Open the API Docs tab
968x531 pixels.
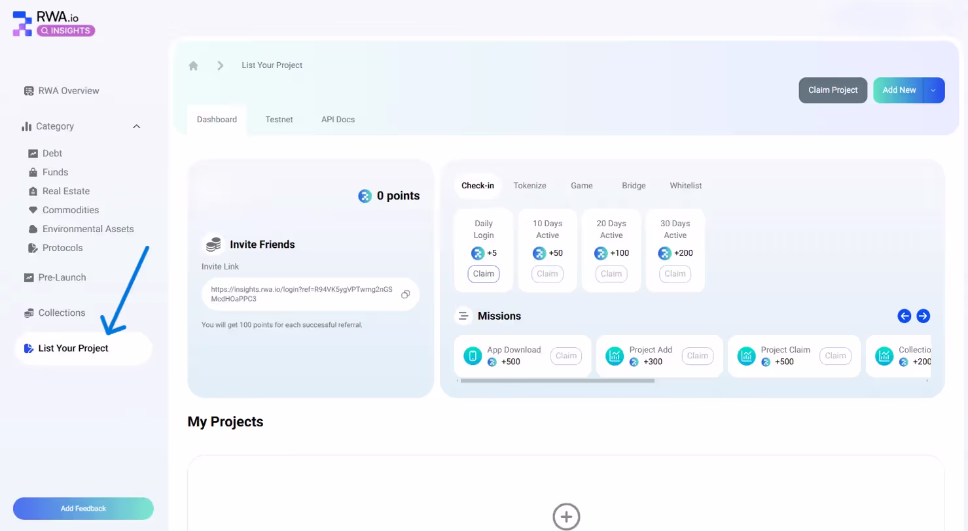click(338, 120)
